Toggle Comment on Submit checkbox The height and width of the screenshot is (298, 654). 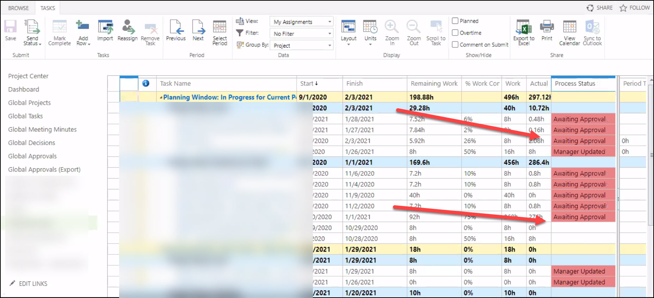coord(455,45)
